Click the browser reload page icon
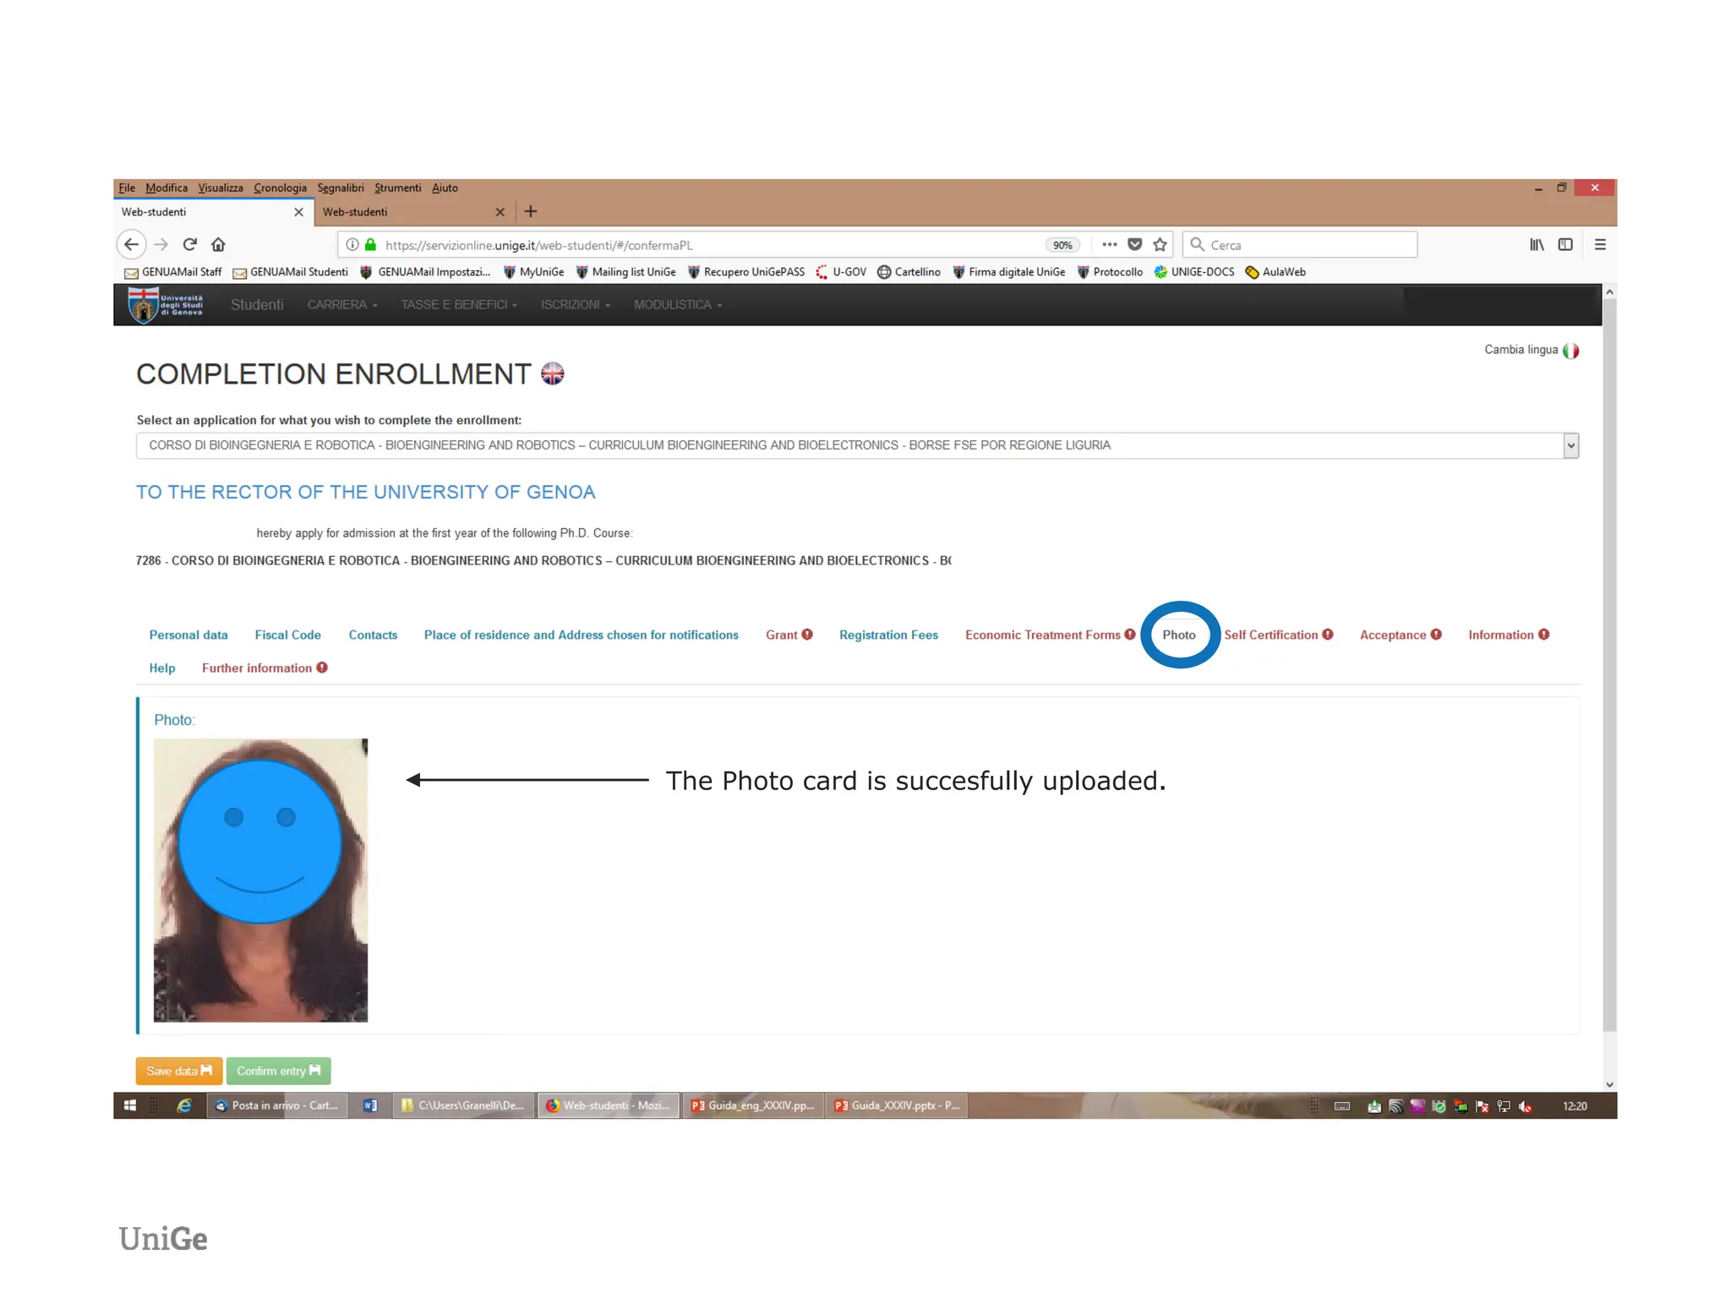 [x=190, y=244]
